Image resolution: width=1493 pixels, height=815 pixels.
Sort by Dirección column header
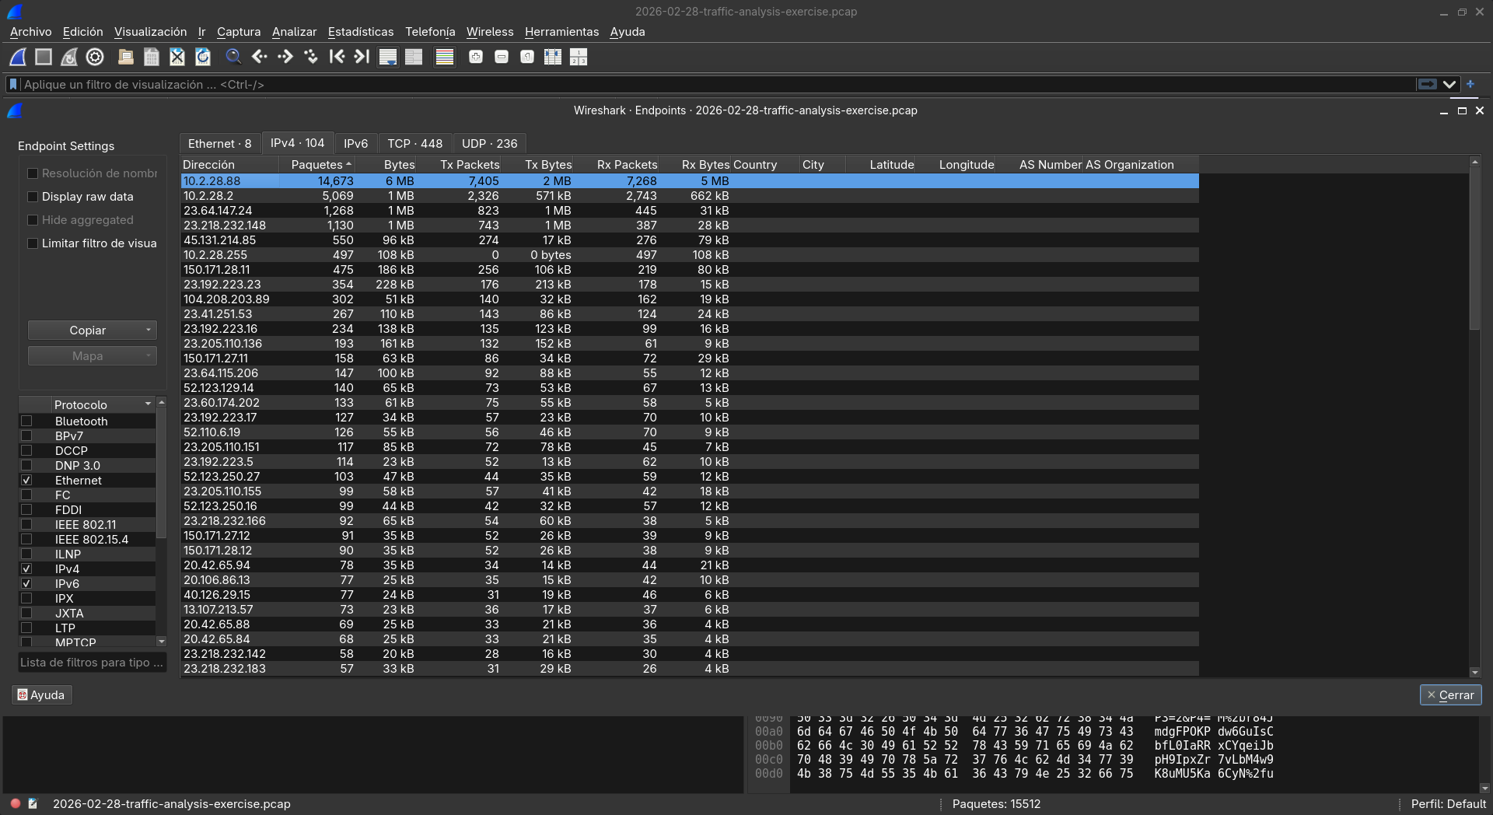point(229,165)
